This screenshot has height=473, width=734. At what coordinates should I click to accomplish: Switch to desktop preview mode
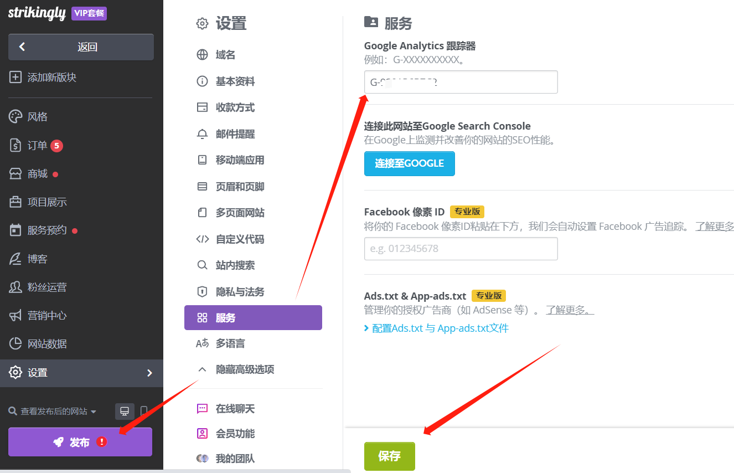click(125, 411)
